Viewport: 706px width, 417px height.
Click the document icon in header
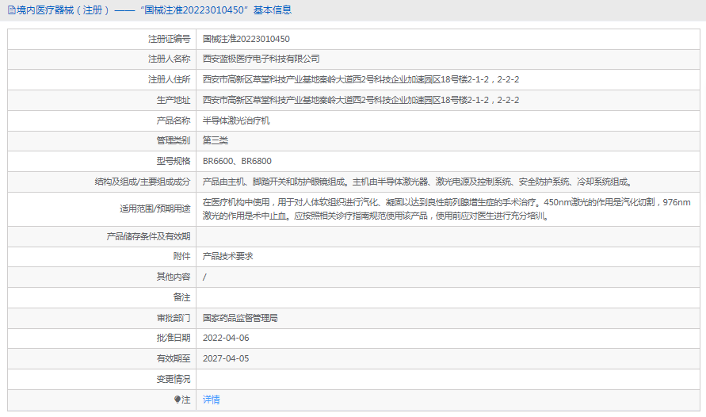click(x=12, y=10)
